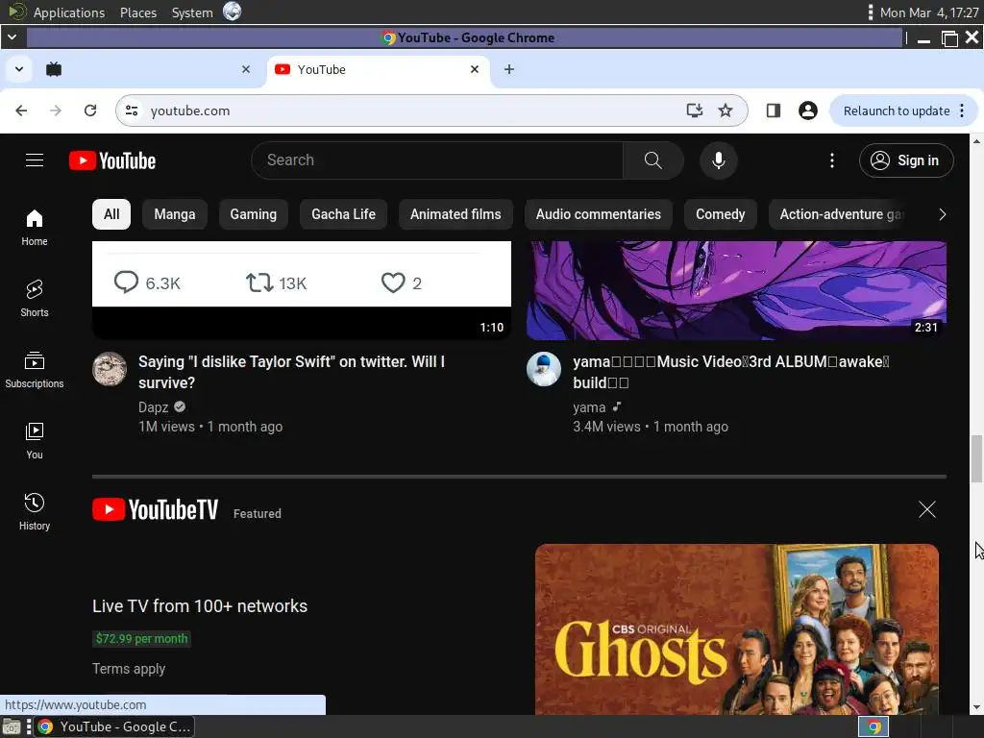Open Subscriptions from the sidebar
Image resolution: width=984 pixels, height=738 pixels.
pos(35,370)
